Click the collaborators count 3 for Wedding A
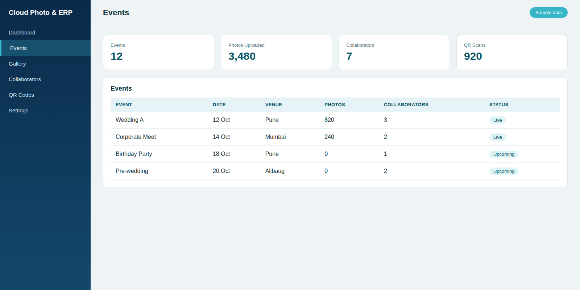The height and width of the screenshot is (290, 580). click(x=385, y=120)
